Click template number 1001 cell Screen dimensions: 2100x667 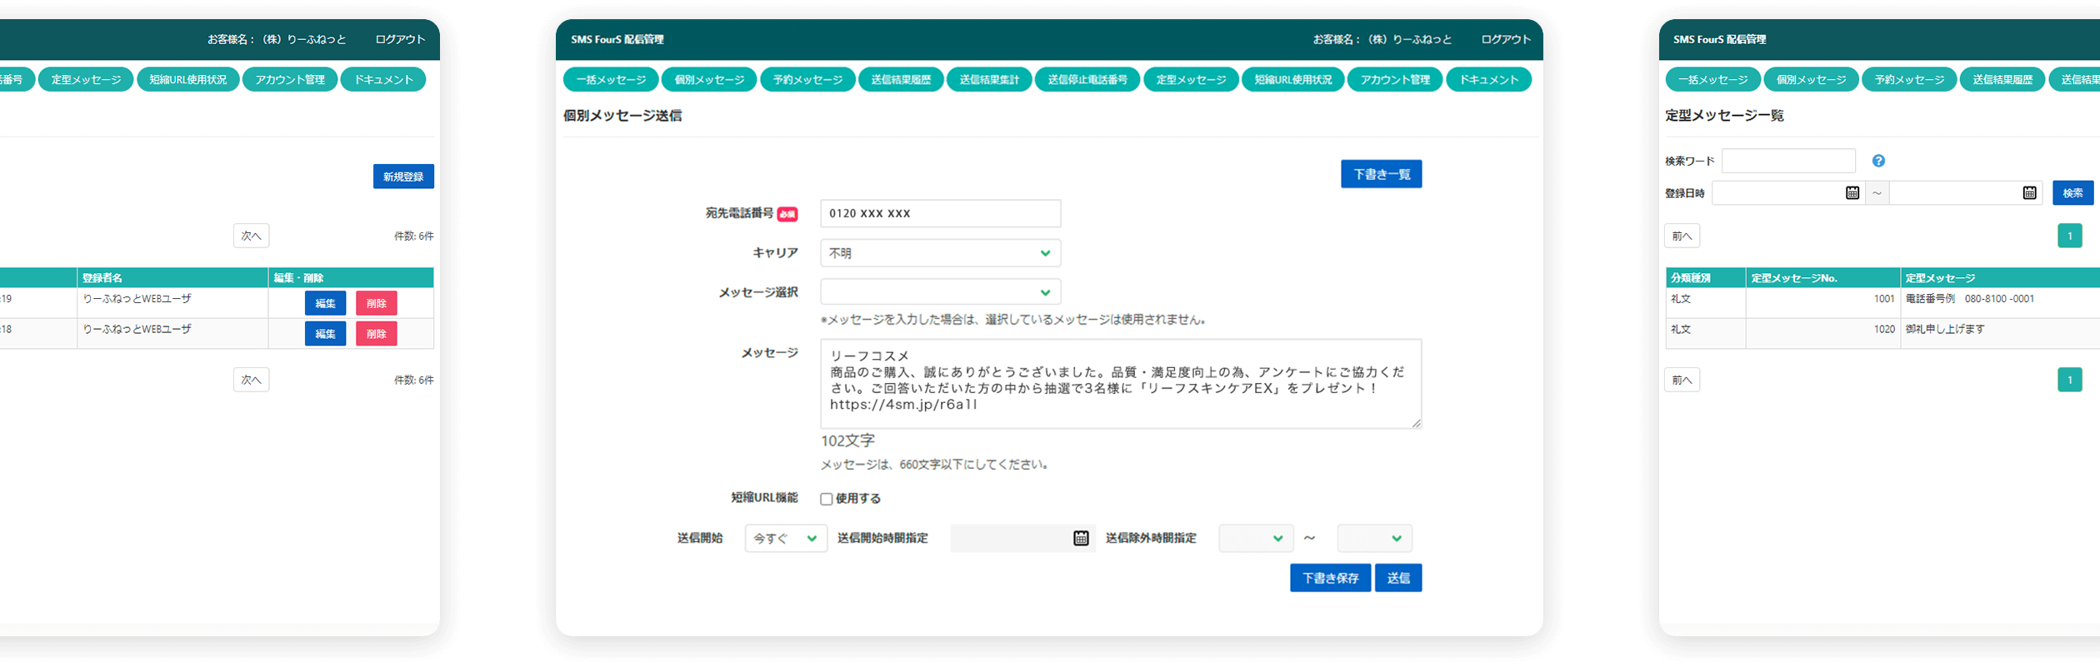[1822, 302]
